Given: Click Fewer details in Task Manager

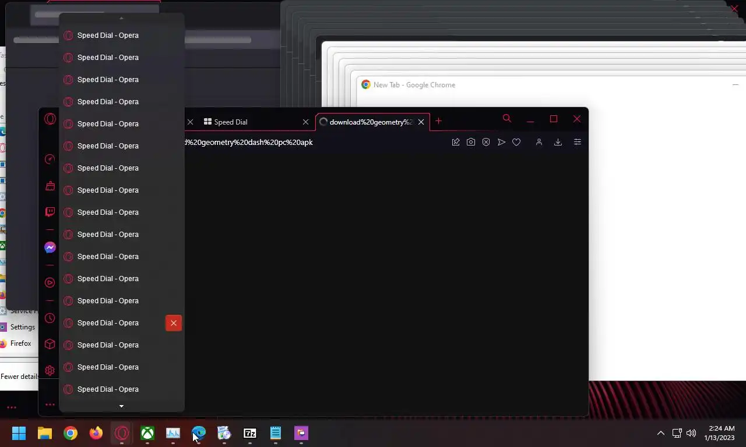Looking at the screenshot, I should coord(19,377).
